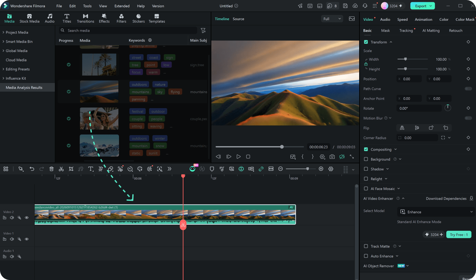Open the Extended menu
The width and height of the screenshot is (476, 280).
[122, 6]
